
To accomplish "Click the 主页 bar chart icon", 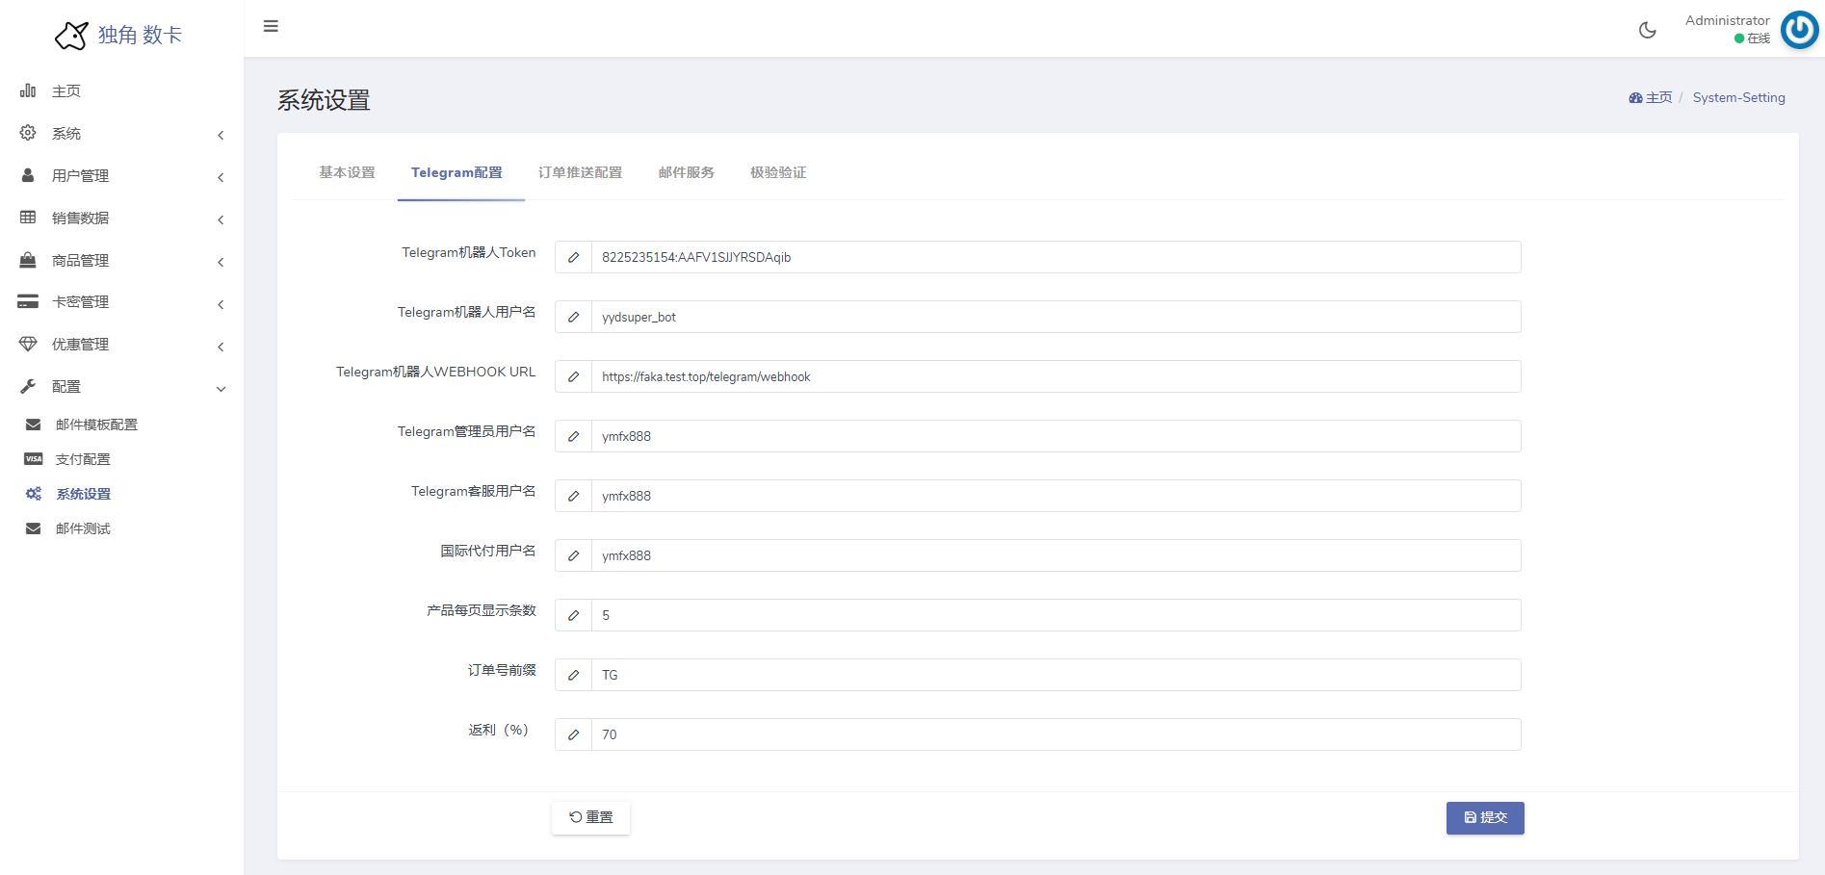I will [28, 90].
